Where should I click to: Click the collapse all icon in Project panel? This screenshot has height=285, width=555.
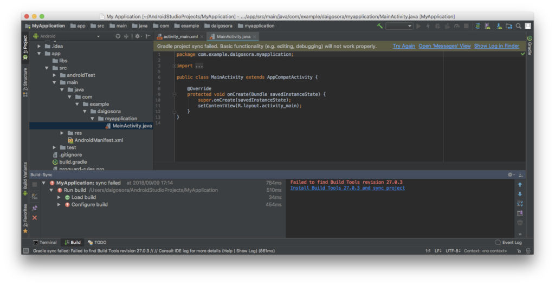[126, 36]
